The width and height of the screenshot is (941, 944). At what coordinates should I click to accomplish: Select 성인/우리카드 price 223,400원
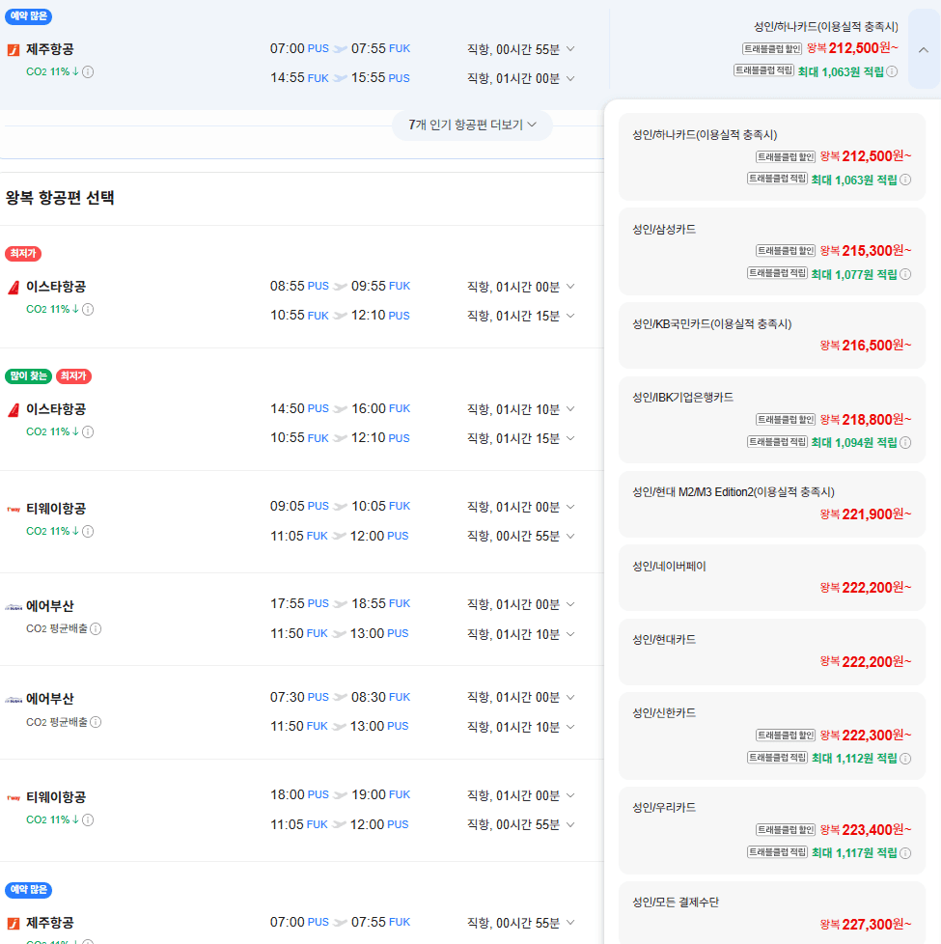click(x=772, y=831)
